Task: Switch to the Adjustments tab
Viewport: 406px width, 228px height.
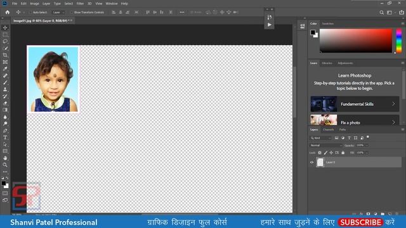Action: [345, 63]
